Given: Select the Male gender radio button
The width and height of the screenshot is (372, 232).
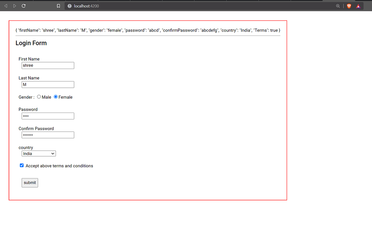Looking at the screenshot, I should pos(39,97).
